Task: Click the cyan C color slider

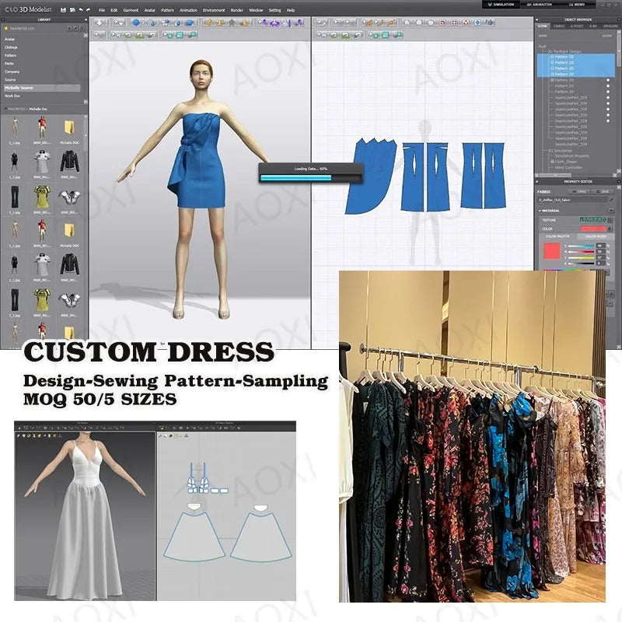Action: pyautogui.click(x=580, y=246)
